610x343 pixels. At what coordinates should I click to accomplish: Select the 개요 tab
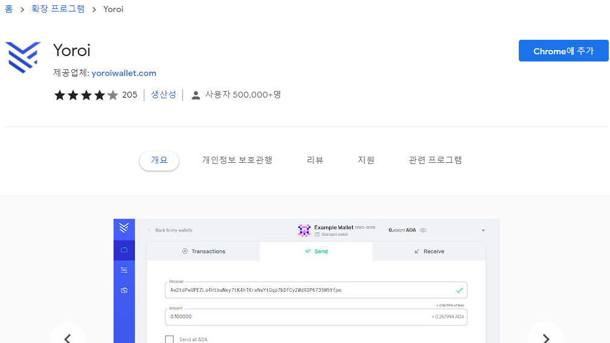159,160
